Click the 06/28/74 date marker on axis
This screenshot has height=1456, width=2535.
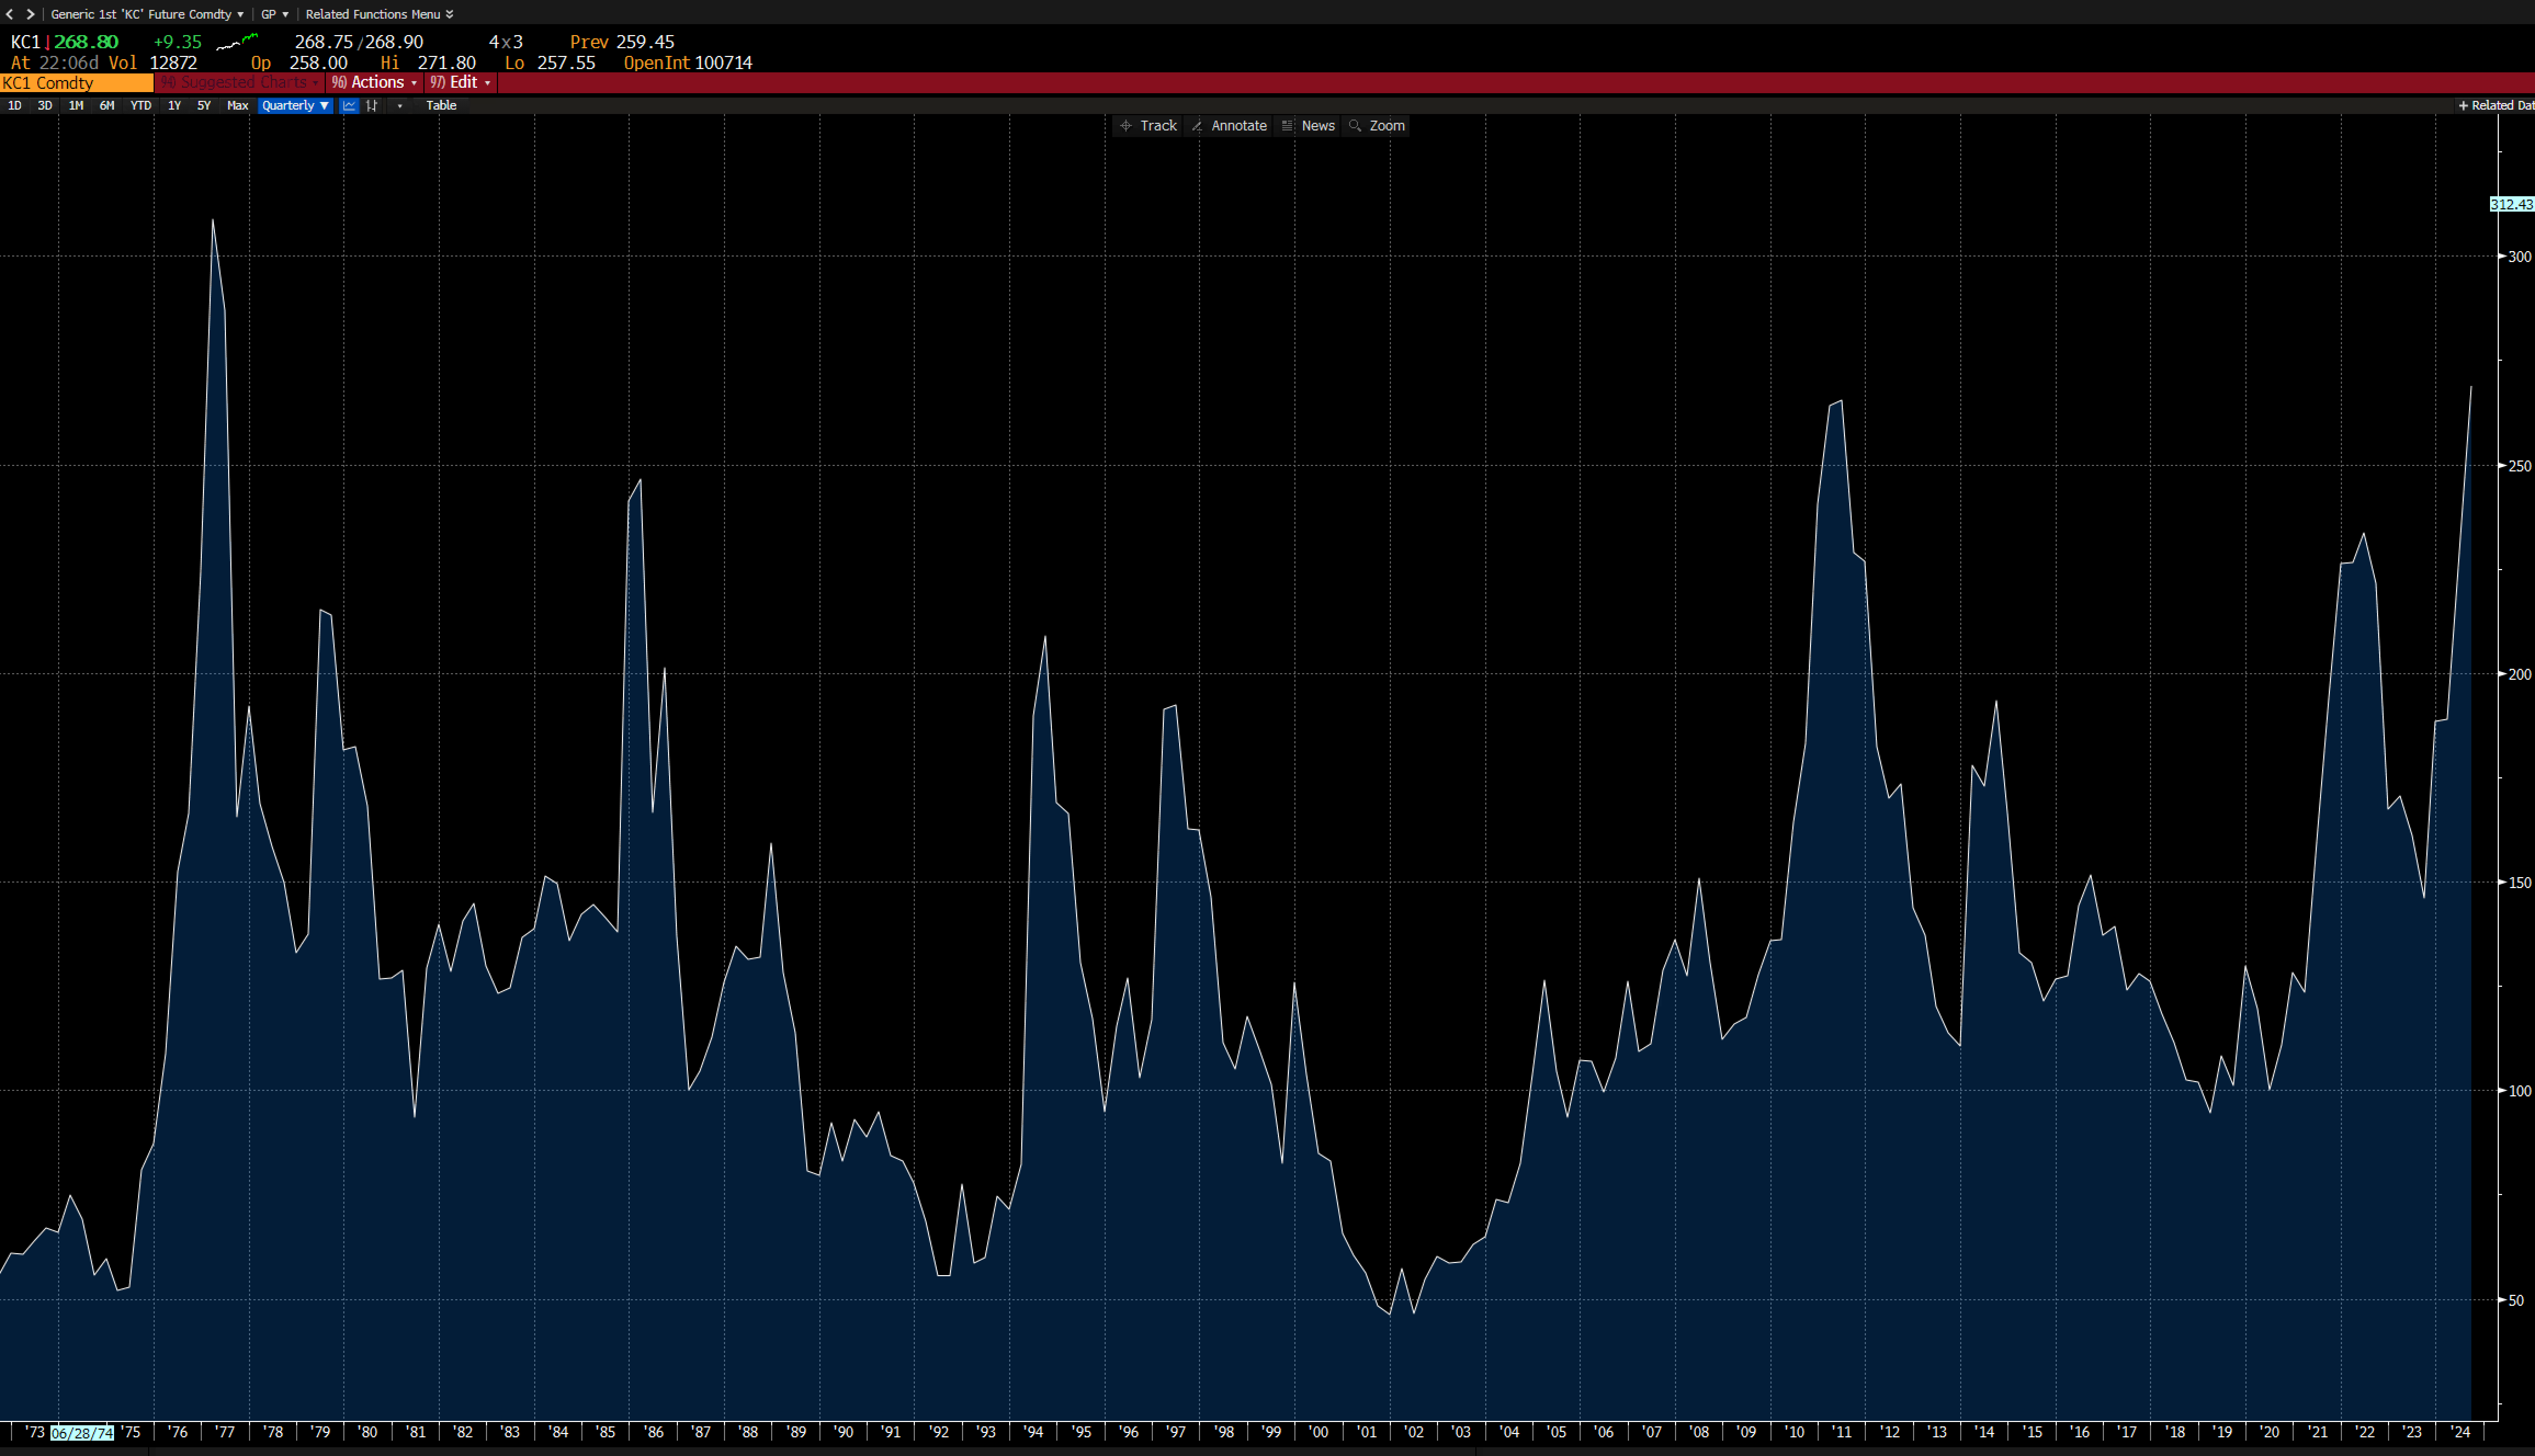click(82, 1433)
